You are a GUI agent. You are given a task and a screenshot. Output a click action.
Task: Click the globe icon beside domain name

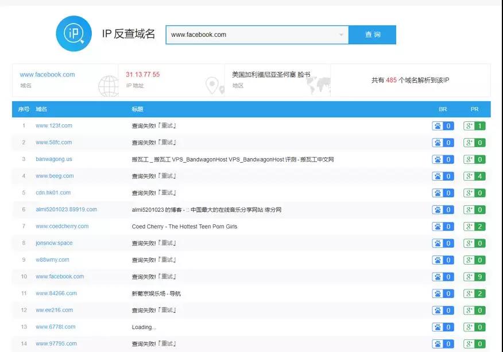(108, 86)
